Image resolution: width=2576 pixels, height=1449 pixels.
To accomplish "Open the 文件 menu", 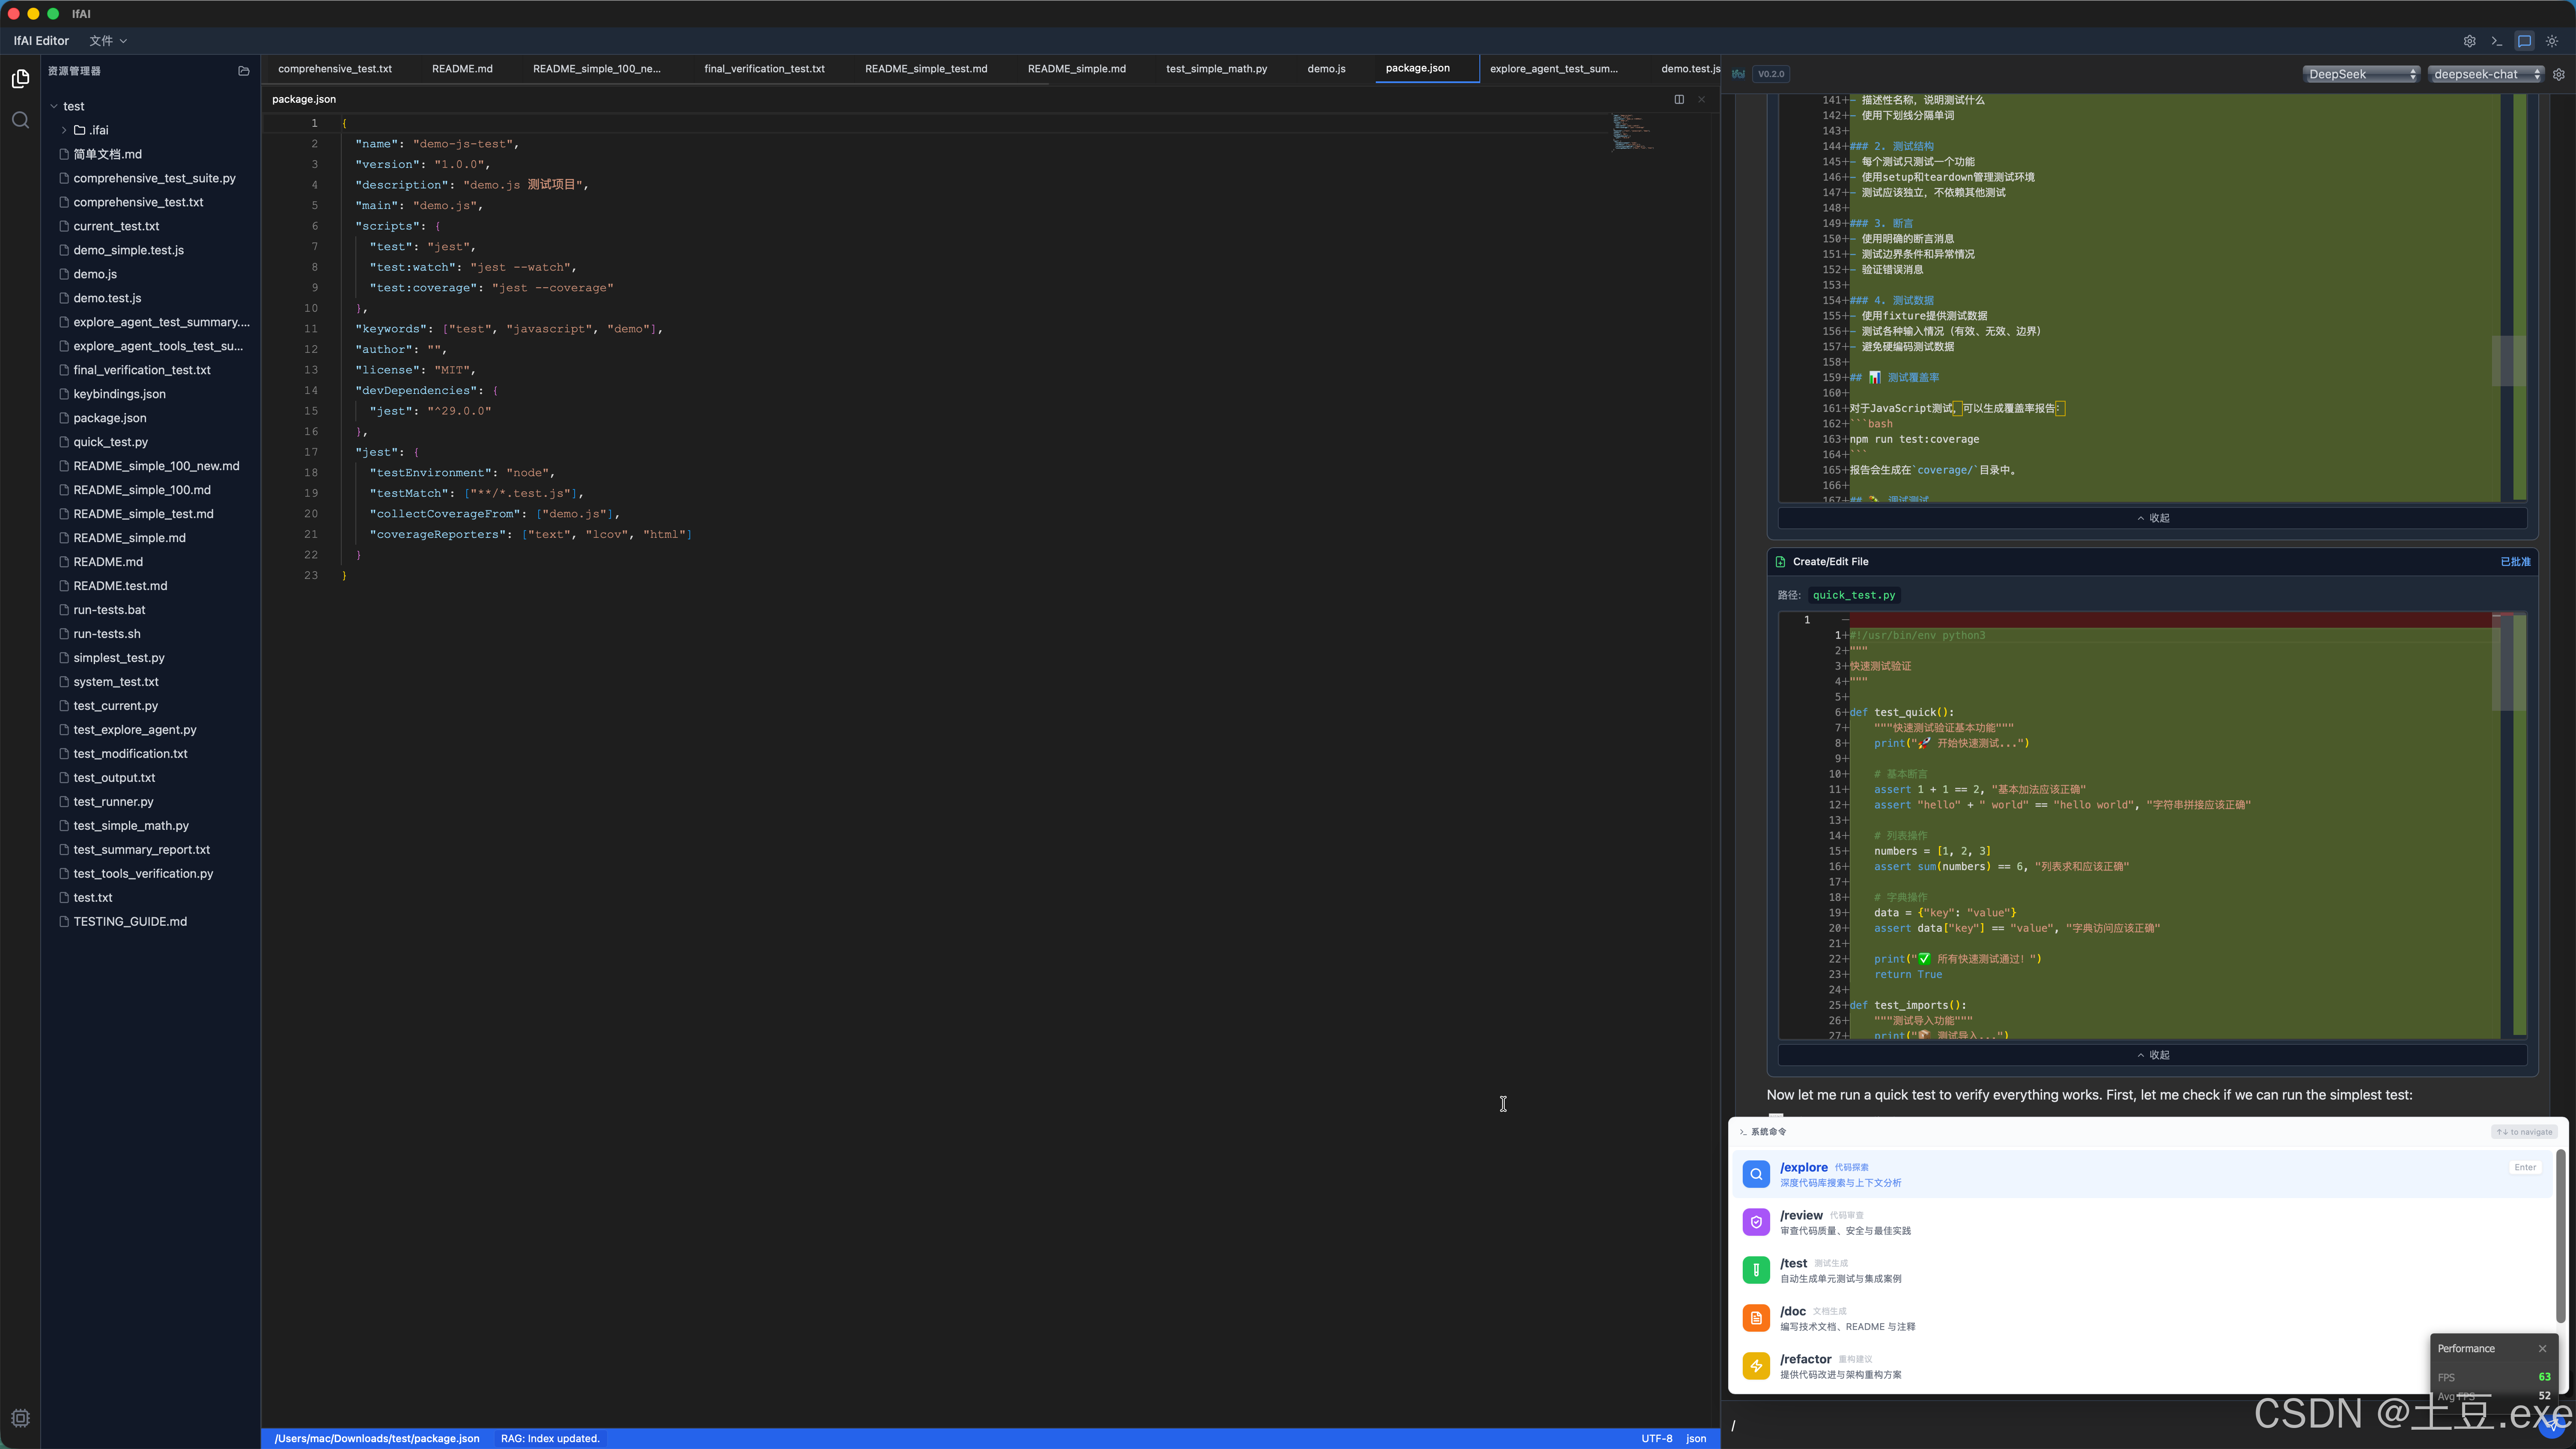I will 107,41.
